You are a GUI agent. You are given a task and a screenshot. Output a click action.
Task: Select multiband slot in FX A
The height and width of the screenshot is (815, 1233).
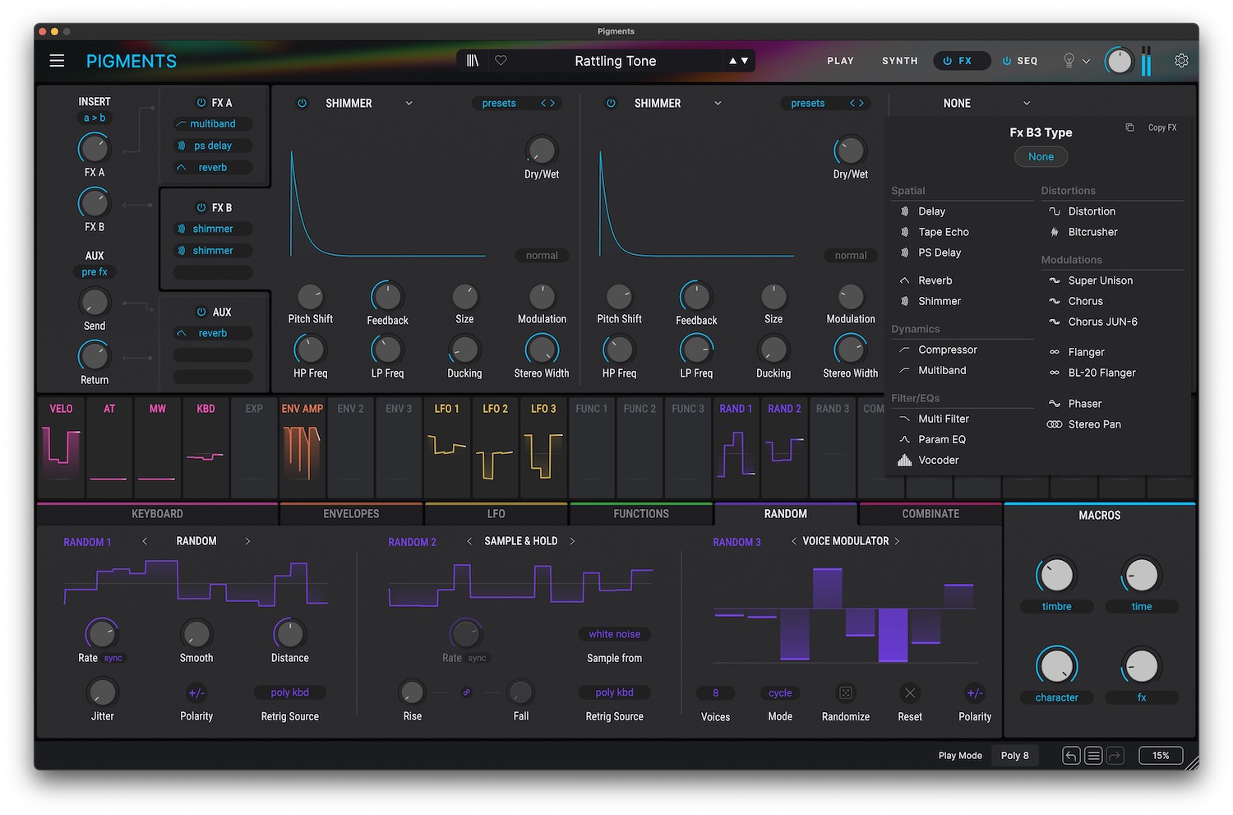click(213, 124)
